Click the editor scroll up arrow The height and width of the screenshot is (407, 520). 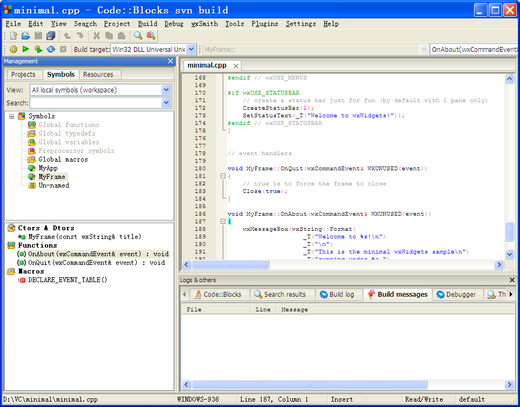pos(509,78)
